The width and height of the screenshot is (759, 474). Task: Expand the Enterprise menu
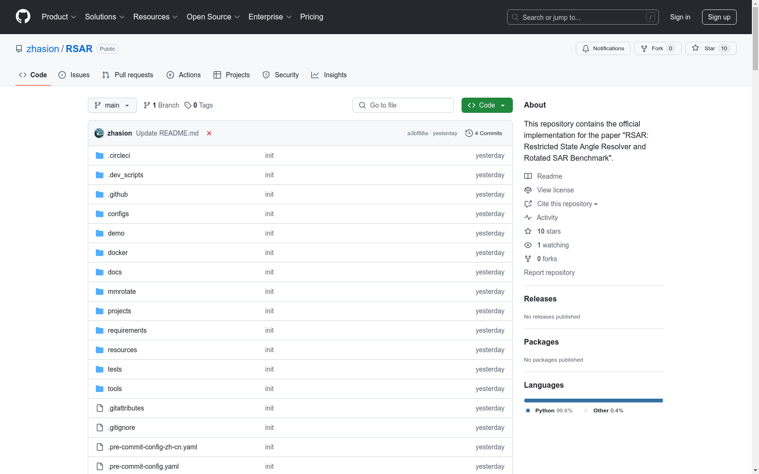[270, 17]
